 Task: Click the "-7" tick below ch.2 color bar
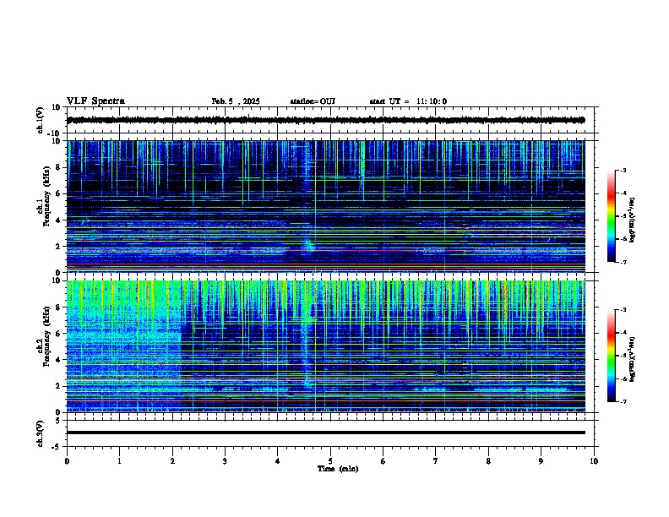coord(623,402)
